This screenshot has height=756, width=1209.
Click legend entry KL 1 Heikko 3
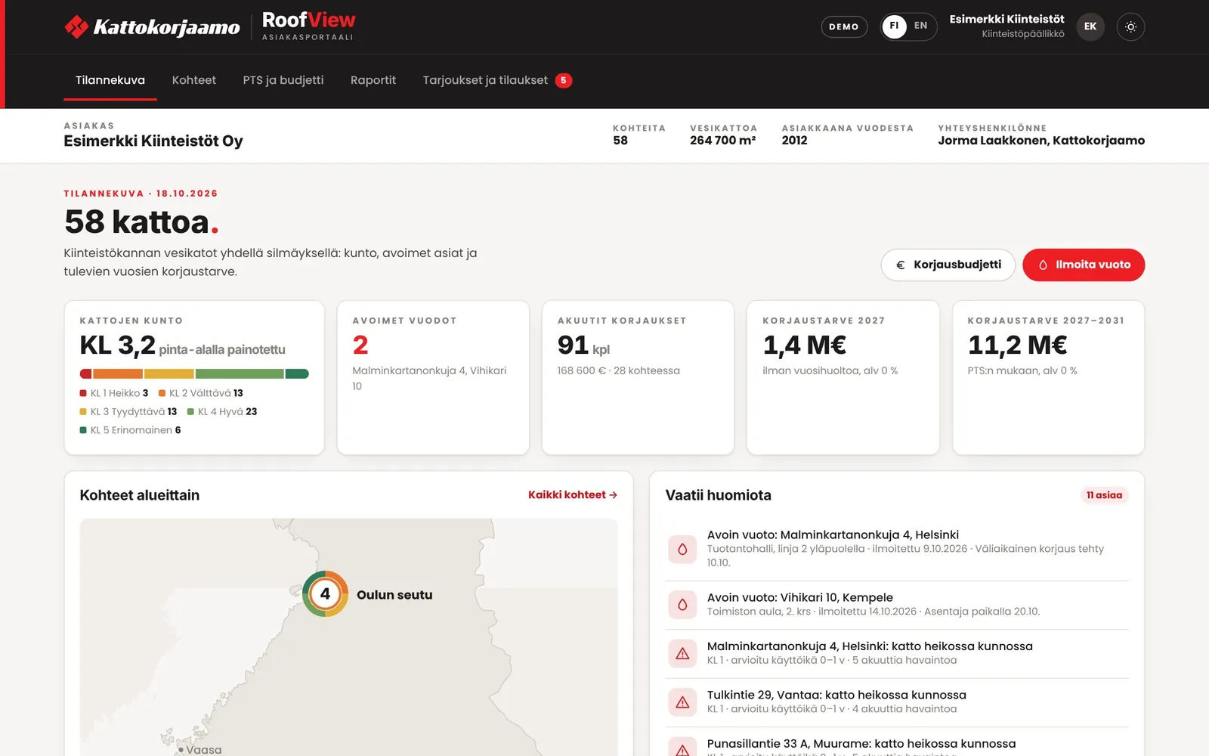click(x=114, y=393)
